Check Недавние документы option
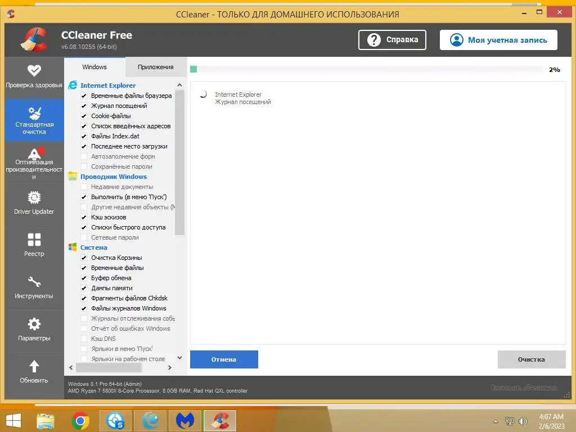 tap(84, 187)
